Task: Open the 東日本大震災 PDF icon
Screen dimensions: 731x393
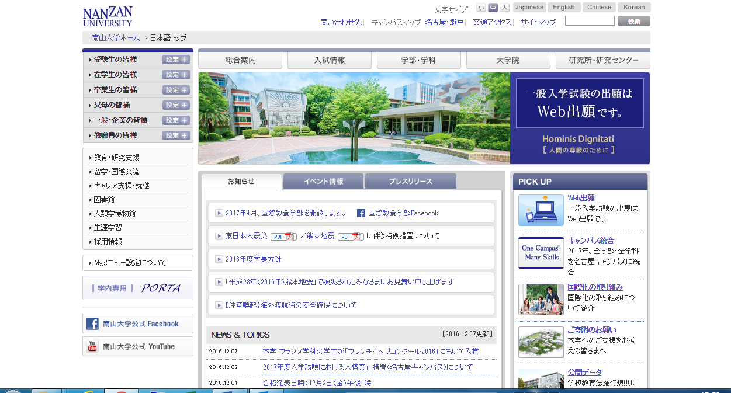Action: click(283, 236)
